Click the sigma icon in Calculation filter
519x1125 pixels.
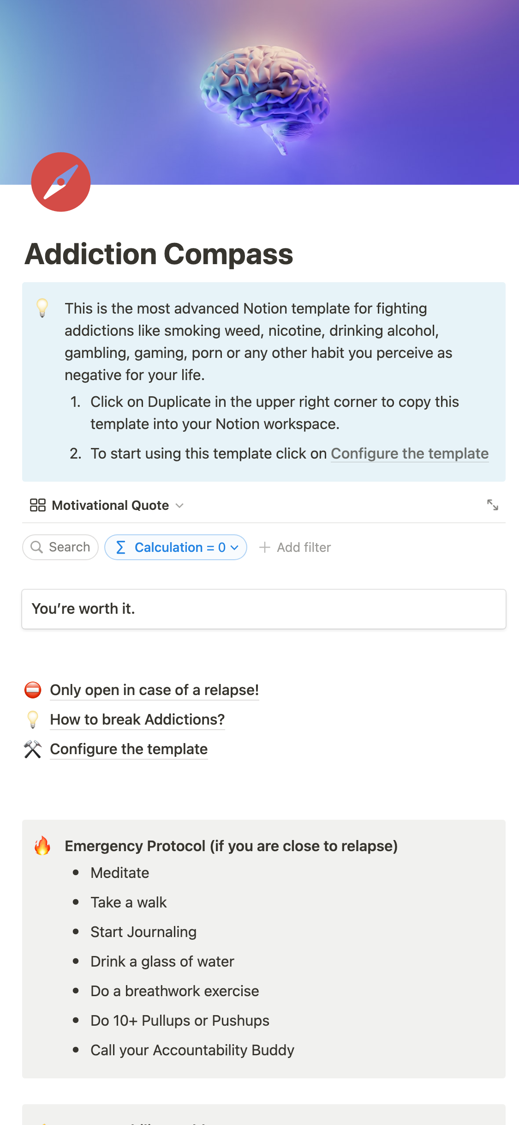[x=121, y=547]
